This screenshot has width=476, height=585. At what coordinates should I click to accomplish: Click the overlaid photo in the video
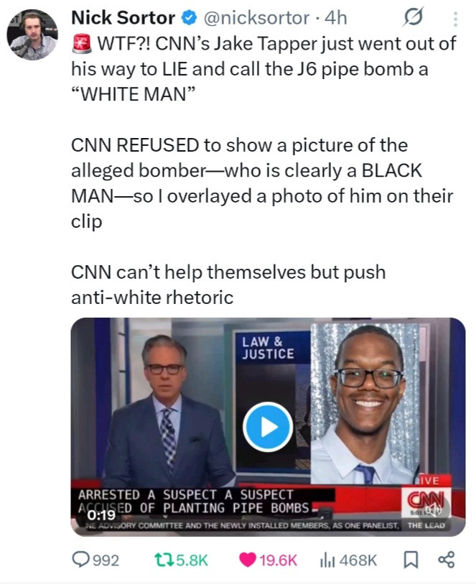coord(365,404)
